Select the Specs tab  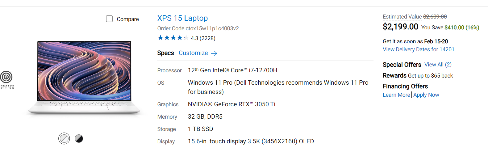165,53
